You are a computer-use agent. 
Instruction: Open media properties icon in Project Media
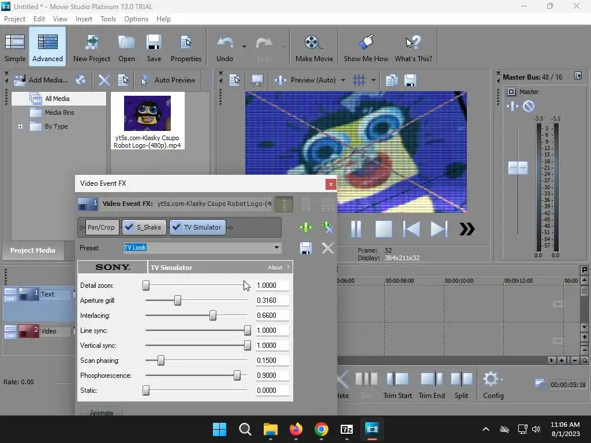(124, 80)
